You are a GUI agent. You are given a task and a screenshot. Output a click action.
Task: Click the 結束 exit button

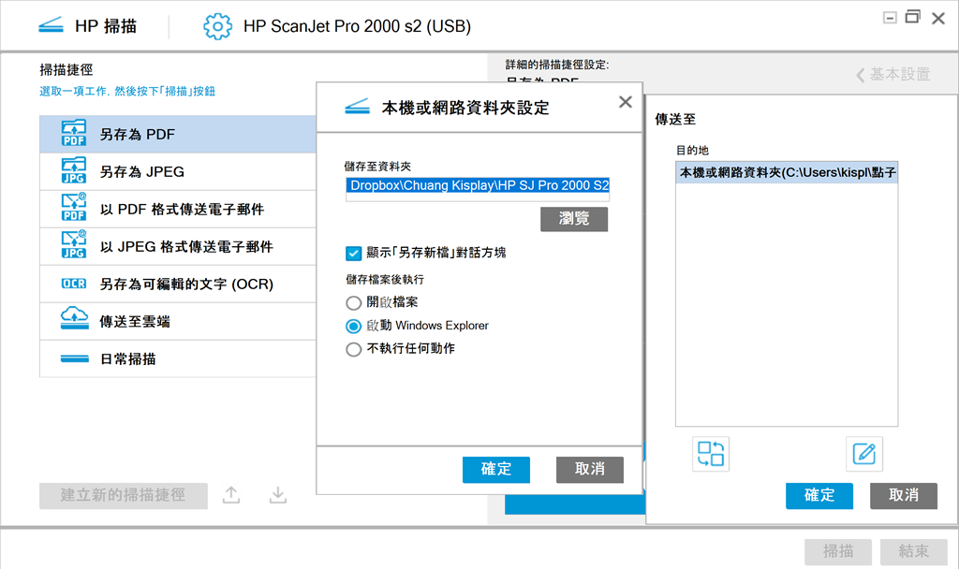pos(914,551)
